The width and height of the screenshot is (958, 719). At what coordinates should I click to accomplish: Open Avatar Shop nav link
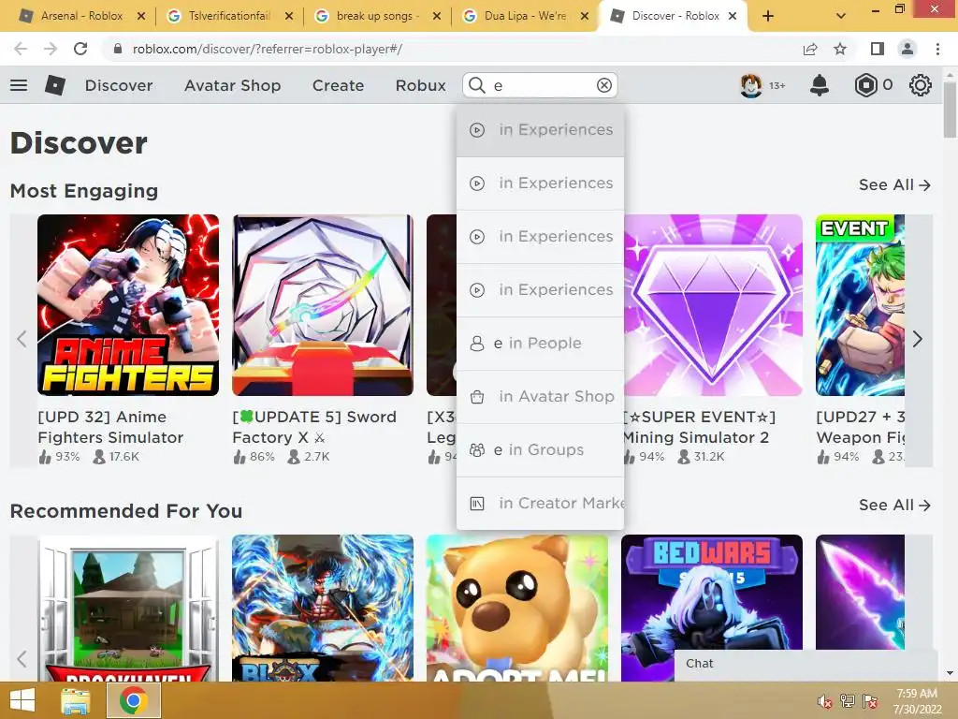(233, 85)
